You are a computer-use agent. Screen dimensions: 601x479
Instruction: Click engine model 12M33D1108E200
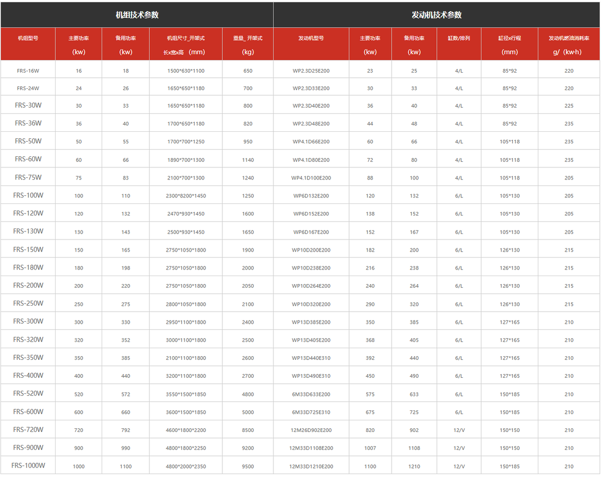[311, 448]
